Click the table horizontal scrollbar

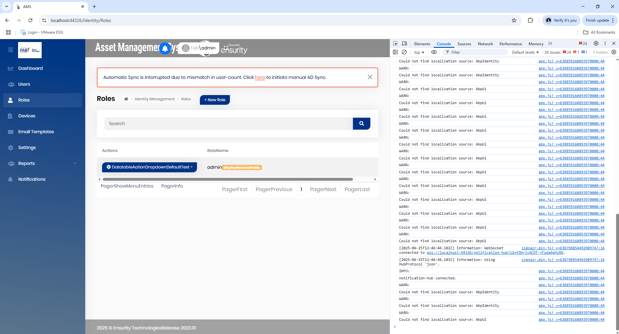pos(228,179)
